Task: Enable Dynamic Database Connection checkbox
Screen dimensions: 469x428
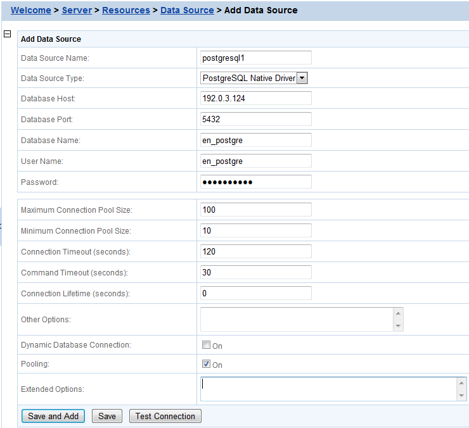Action: pos(206,345)
